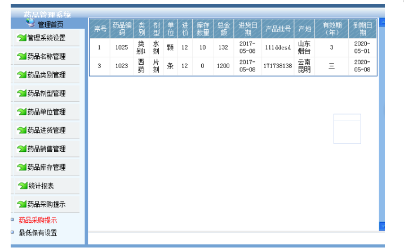This screenshot has height=252, width=404.
Task: Click the 序号 column header
Action: click(x=100, y=29)
